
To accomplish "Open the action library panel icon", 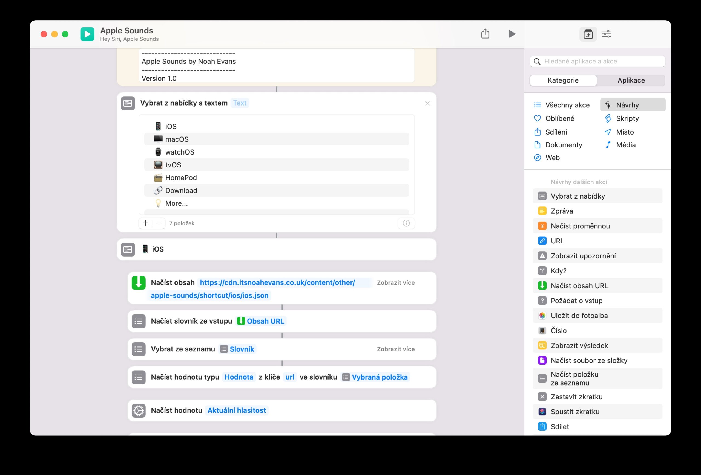I will pyautogui.click(x=588, y=34).
